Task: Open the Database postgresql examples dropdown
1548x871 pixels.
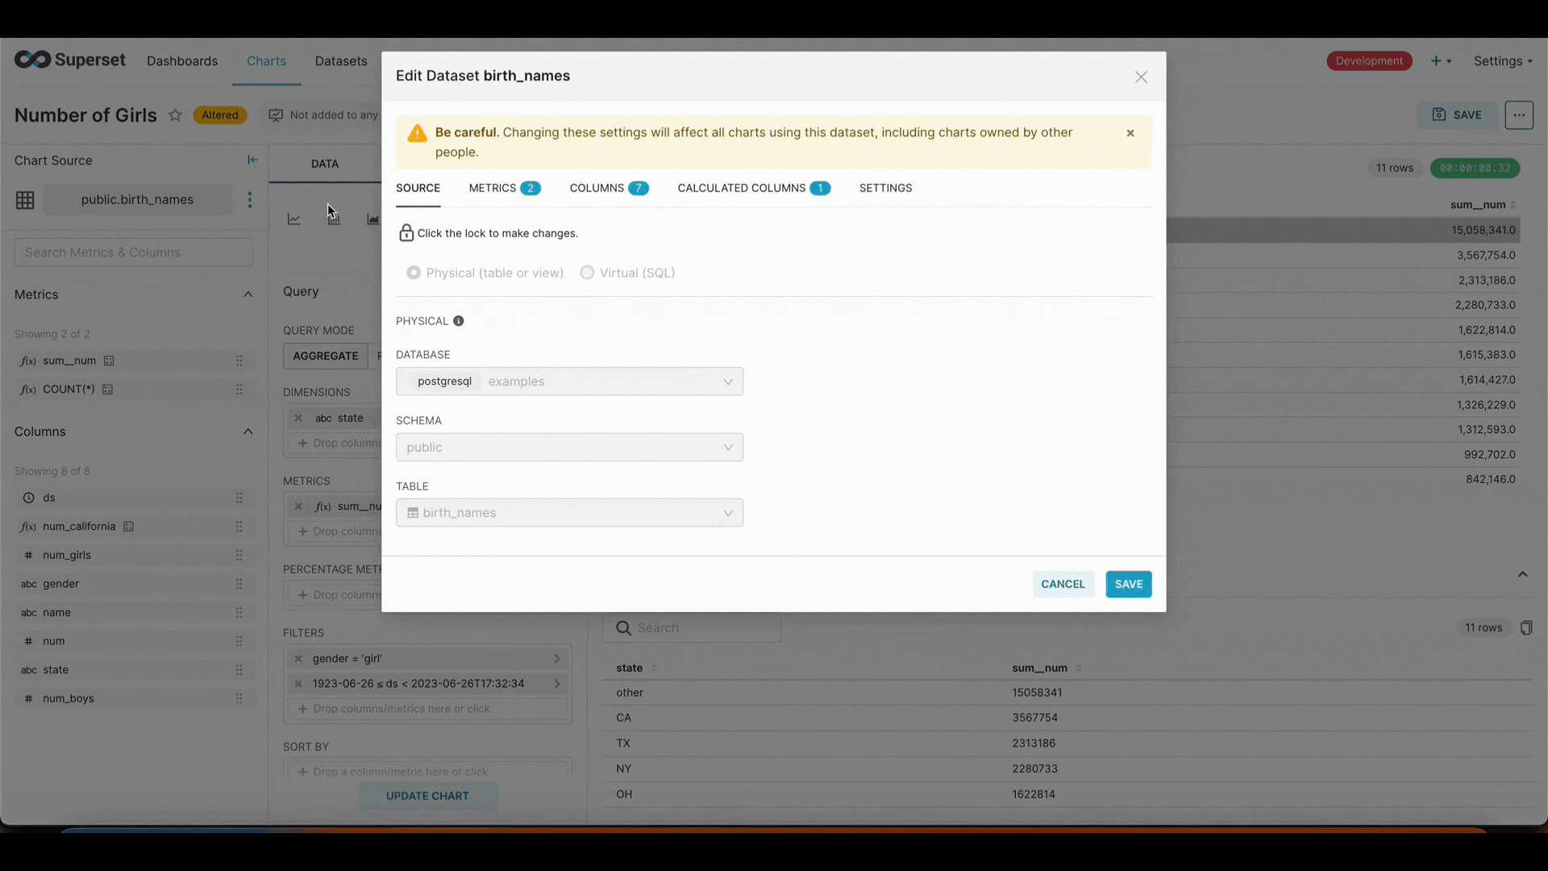Action: 569,381
